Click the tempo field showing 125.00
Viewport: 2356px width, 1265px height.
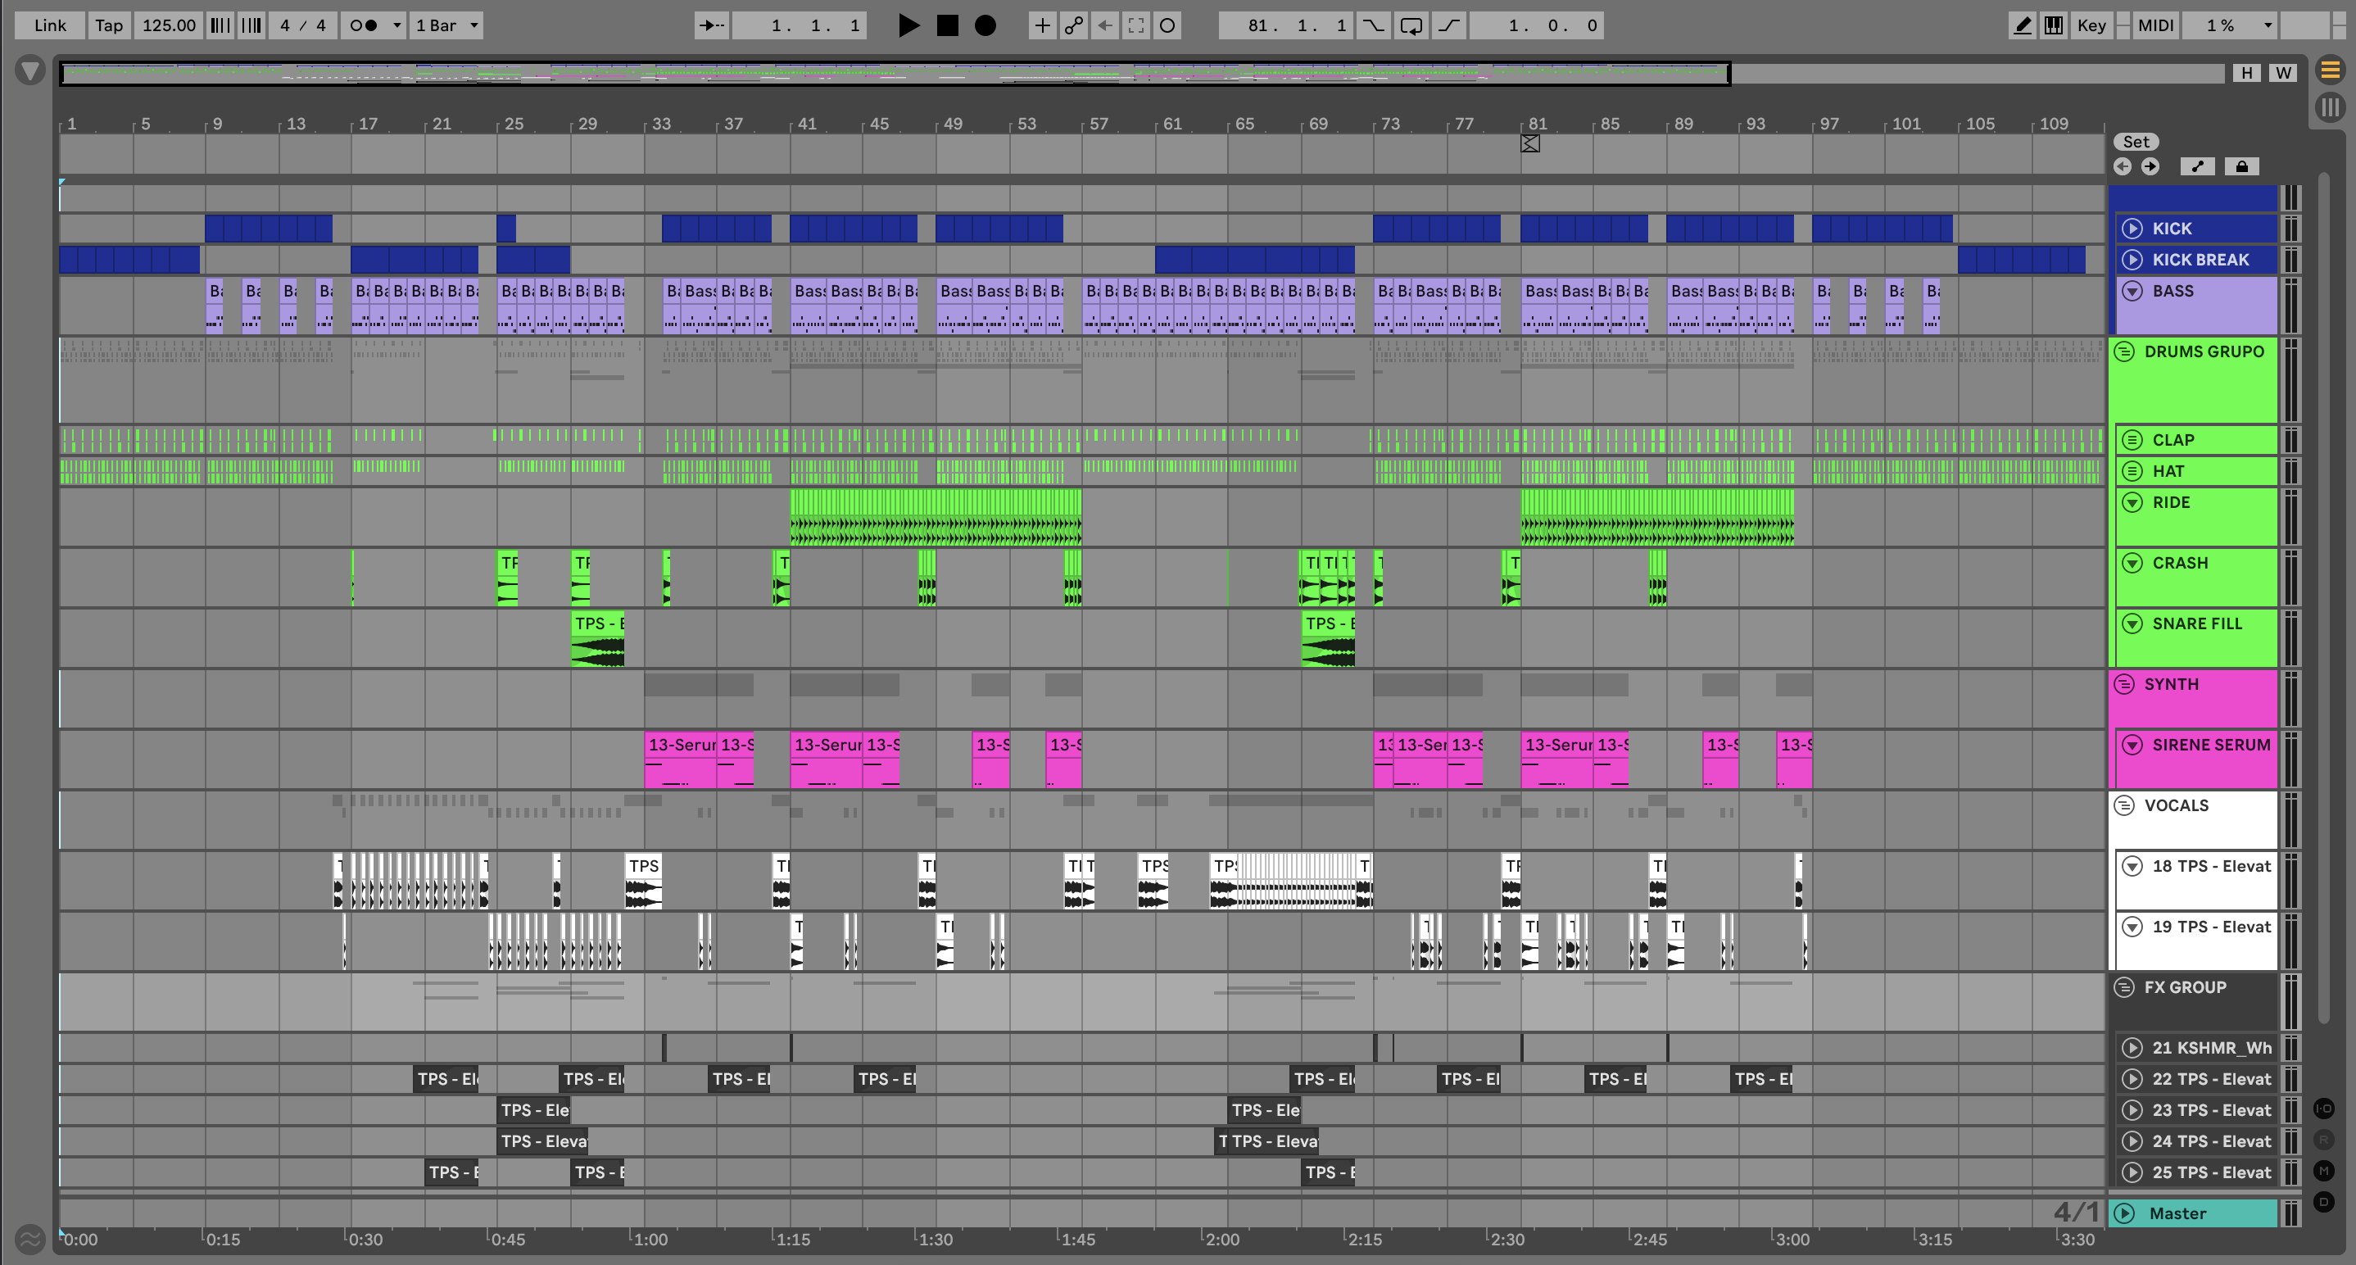pyautogui.click(x=170, y=25)
